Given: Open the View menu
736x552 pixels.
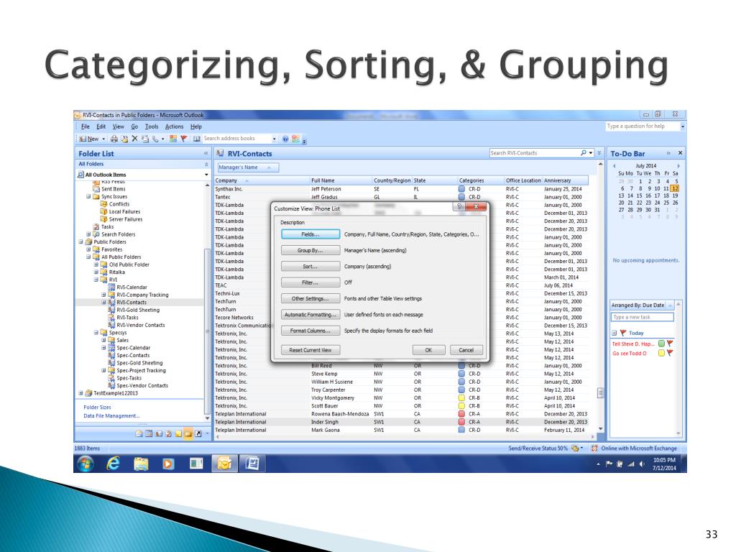Looking at the screenshot, I should [x=119, y=126].
